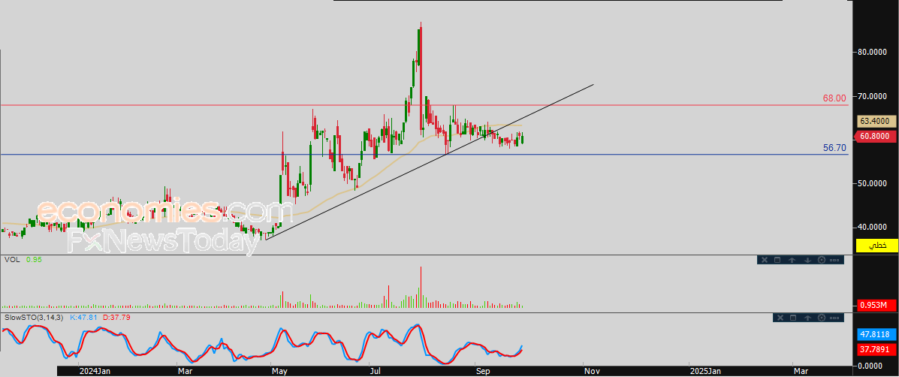Click the 50.0000 price axis label
This screenshot has width=899, height=377.
click(x=872, y=183)
